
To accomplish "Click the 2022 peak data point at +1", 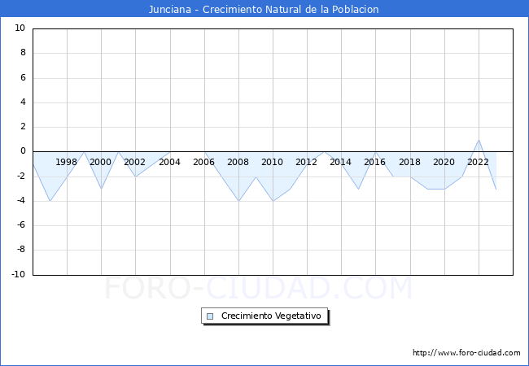I will pos(479,140).
